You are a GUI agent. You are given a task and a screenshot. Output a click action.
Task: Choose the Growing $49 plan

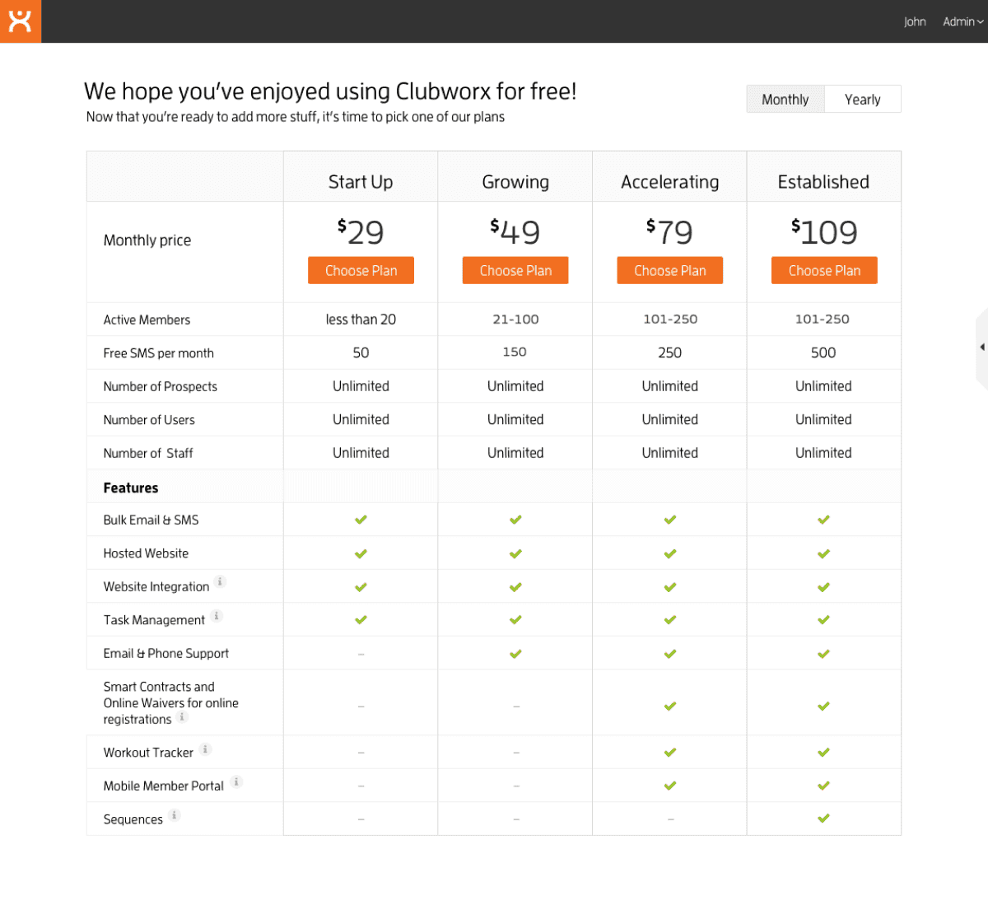515,271
